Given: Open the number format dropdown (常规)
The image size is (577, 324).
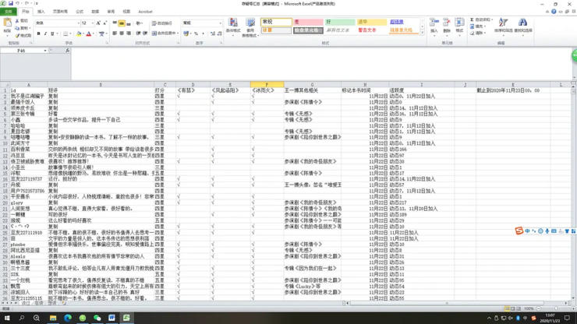Looking at the screenshot, I should (x=220, y=23).
